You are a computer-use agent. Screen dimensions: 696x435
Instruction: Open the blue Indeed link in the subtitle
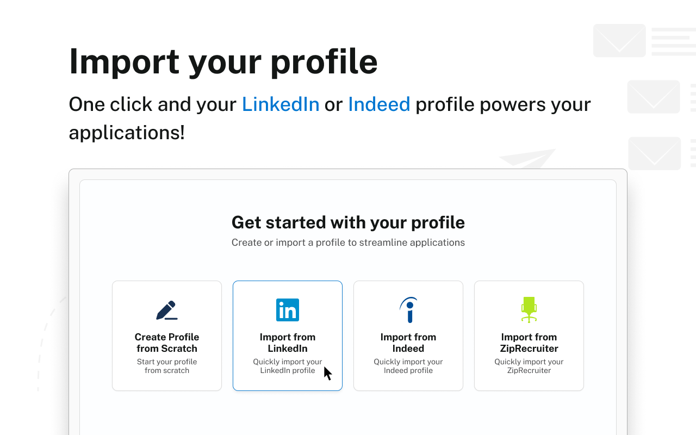tap(379, 104)
